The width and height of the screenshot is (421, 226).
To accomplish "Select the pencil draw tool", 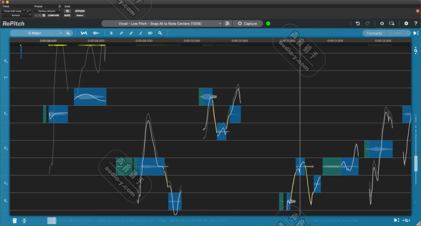I will [131, 33].
